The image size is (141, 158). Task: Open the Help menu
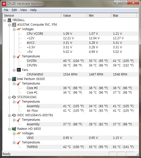(x=33, y=10)
